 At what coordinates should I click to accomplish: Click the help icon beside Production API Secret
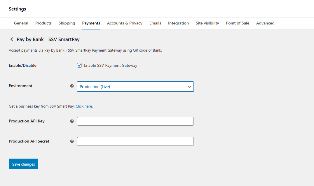pyautogui.click(x=72, y=141)
